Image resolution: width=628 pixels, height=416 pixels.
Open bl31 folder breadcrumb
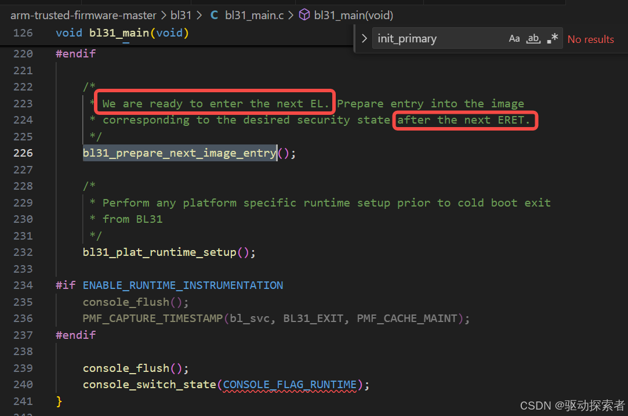coord(181,15)
